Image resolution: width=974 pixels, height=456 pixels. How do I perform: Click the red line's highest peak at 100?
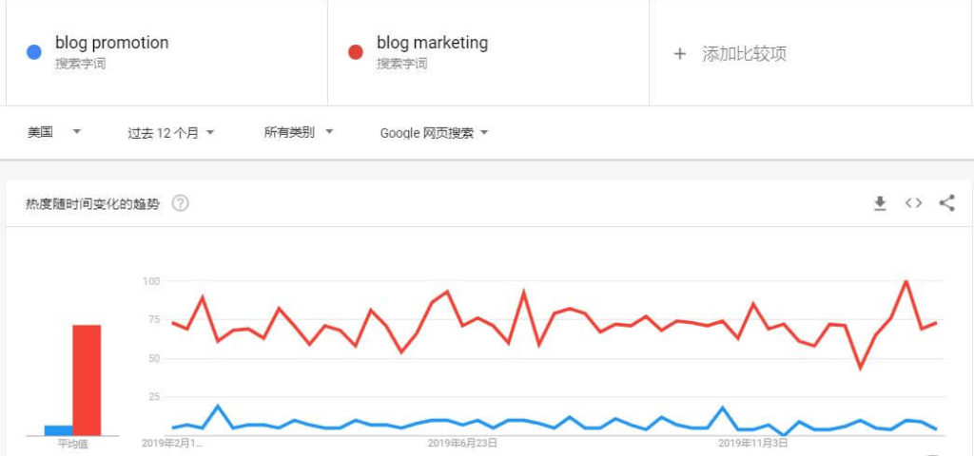coord(906,281)
